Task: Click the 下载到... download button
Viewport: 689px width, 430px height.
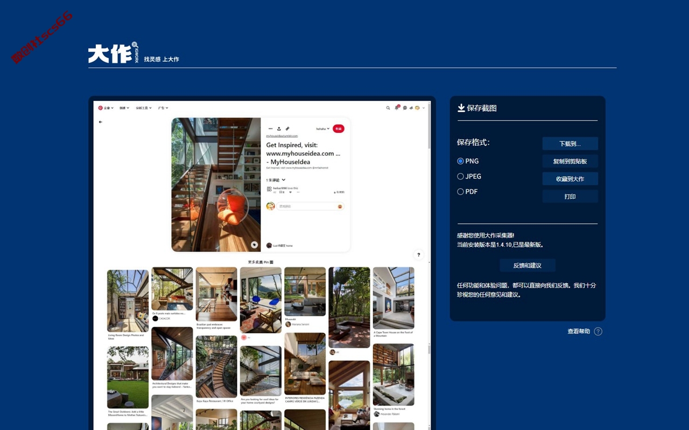Action: coord(570,144)
